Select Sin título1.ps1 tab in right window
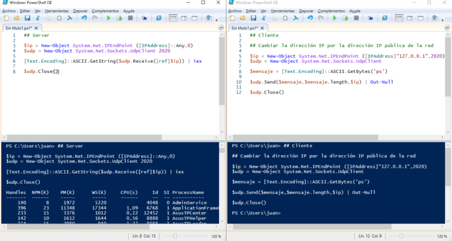The width and height of the screenshot is (452, 241). [x=245, y=28]
